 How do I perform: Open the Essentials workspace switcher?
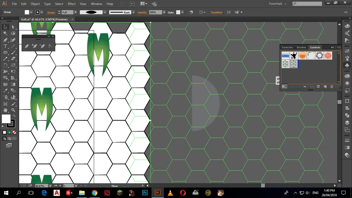point(278,4)
